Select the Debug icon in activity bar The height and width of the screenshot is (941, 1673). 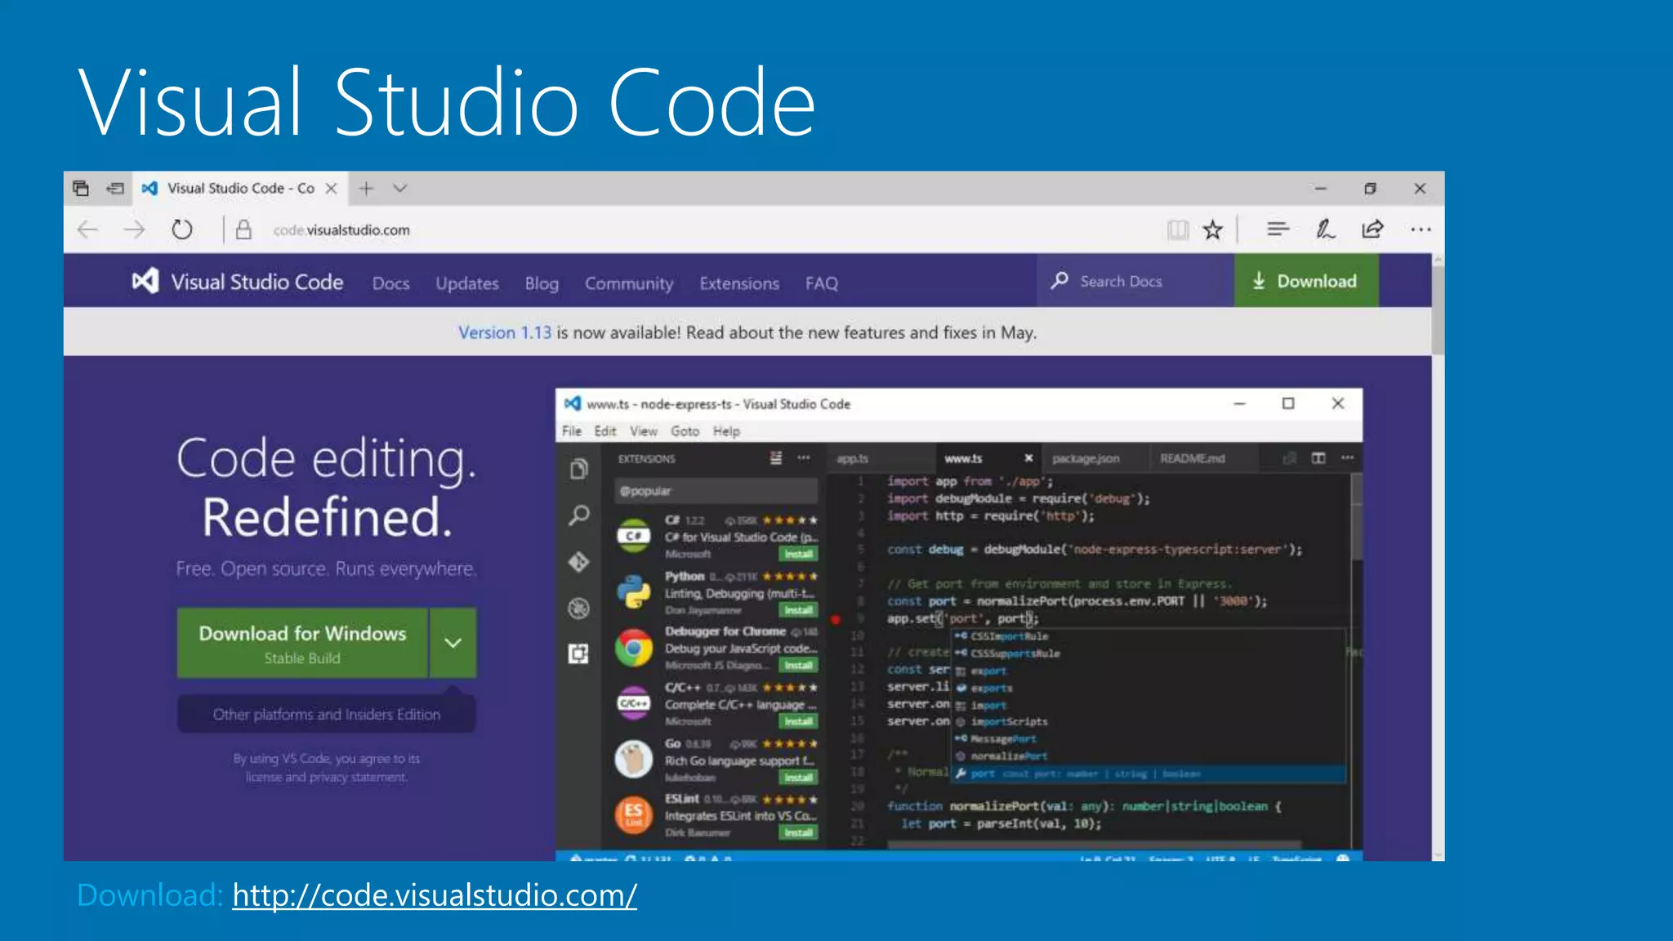[579, 609]
